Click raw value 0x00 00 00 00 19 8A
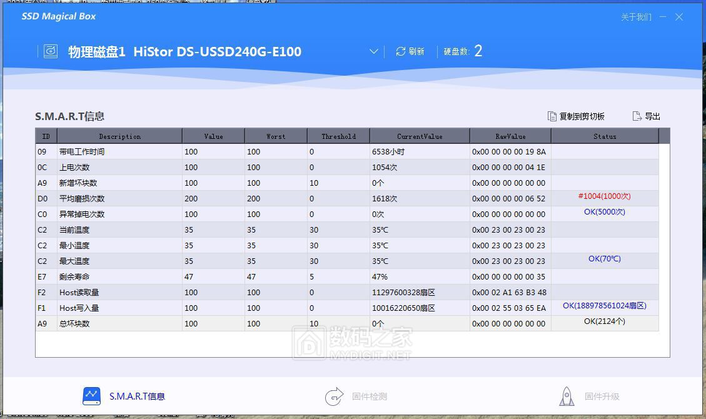 point(509,152)
